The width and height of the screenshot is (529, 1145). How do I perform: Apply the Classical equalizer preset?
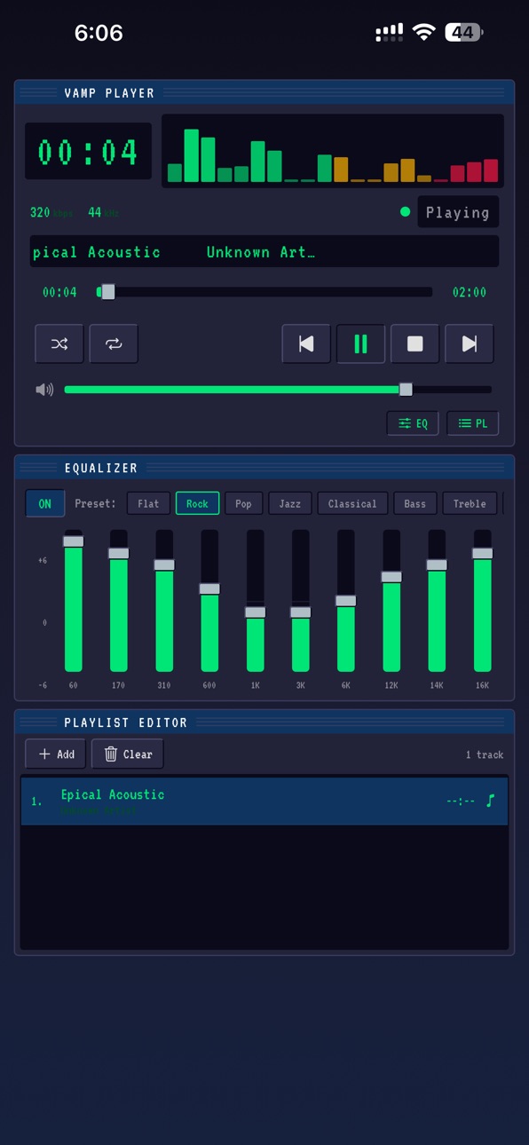pos(352,503)
